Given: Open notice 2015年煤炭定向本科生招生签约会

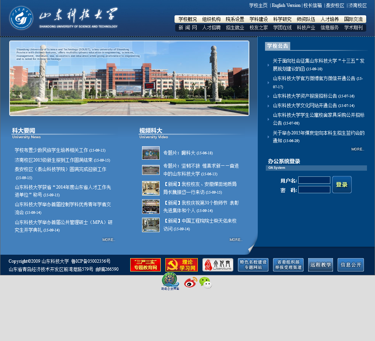Looking at the screenshot, I should click(x=318, y=137).
